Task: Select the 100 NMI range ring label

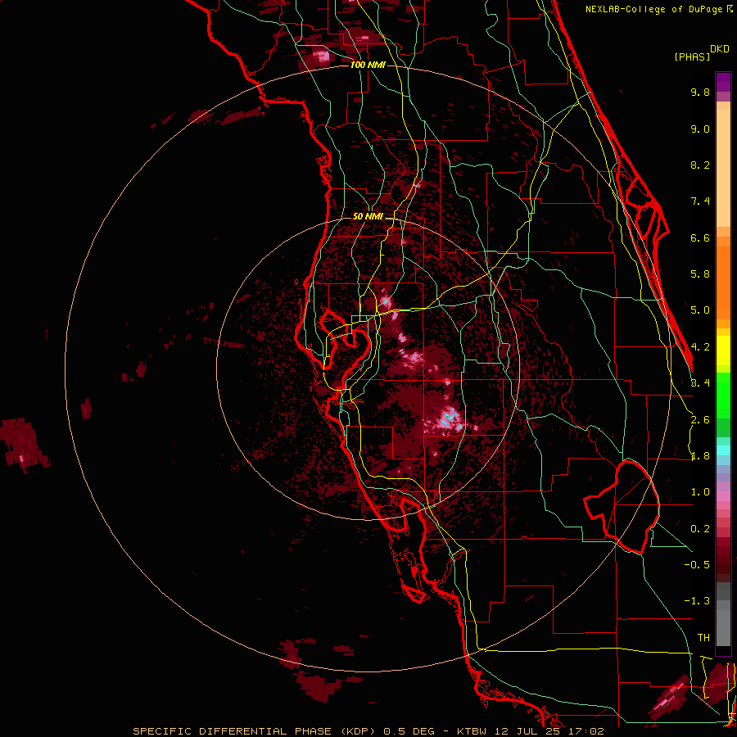Action: pyautogui.click(x=368, y=65)
